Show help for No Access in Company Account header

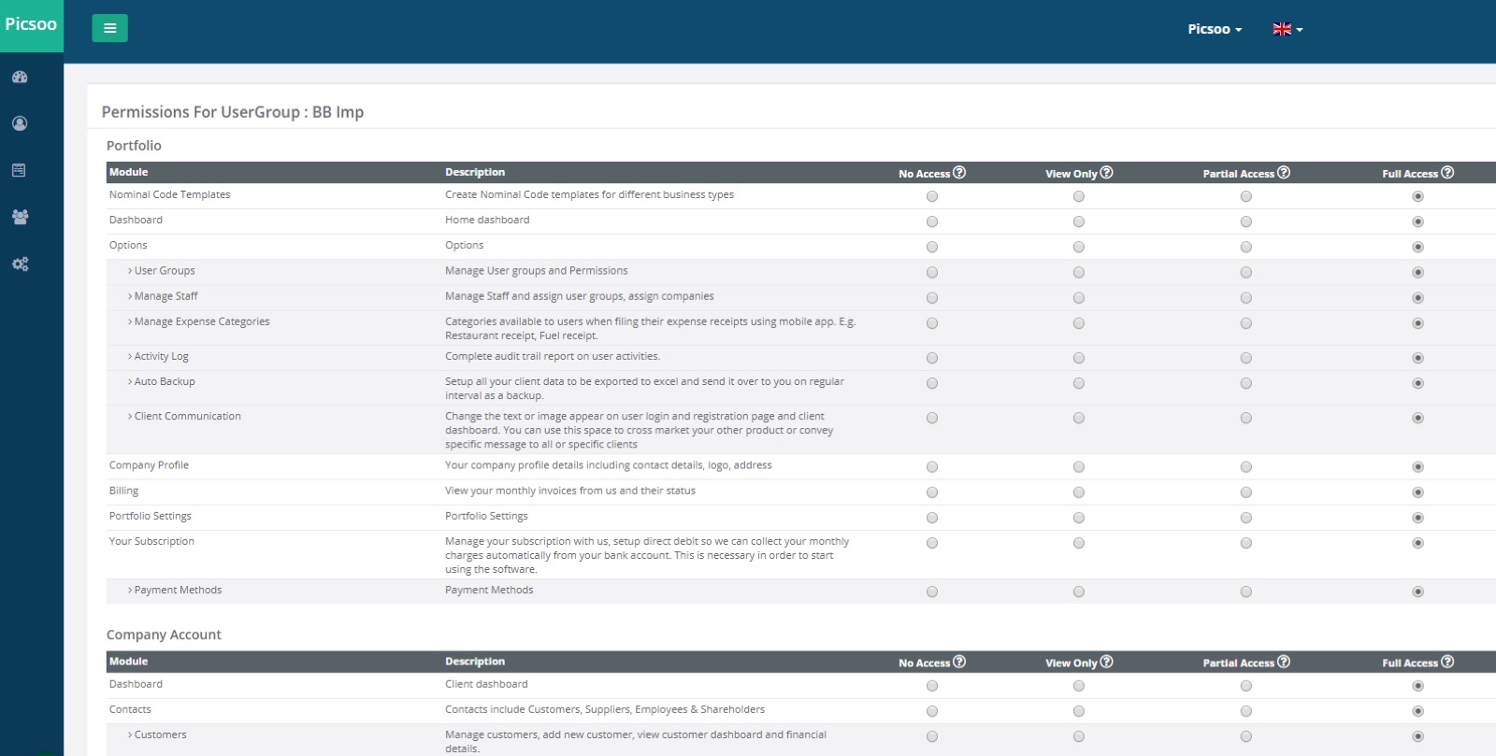point(959,662)
